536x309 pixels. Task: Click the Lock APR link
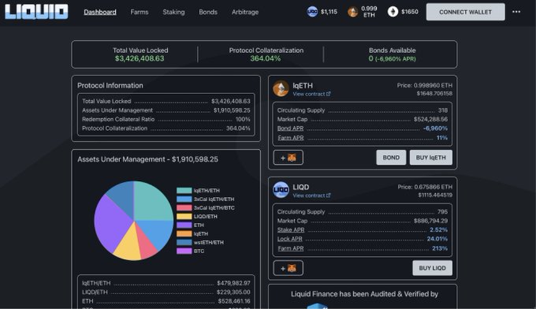point(289,239)
